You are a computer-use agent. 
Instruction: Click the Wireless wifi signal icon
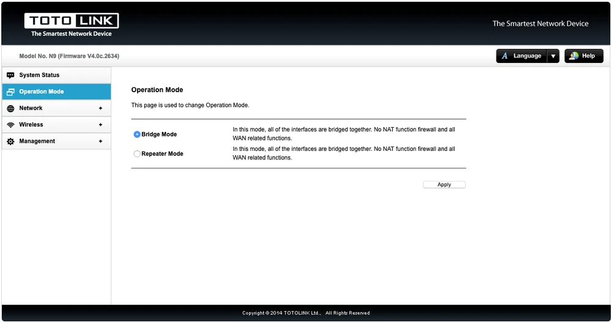(x=10, y=125)
